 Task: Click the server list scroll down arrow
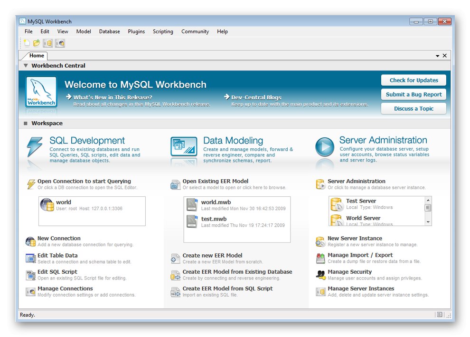point(428,222)
